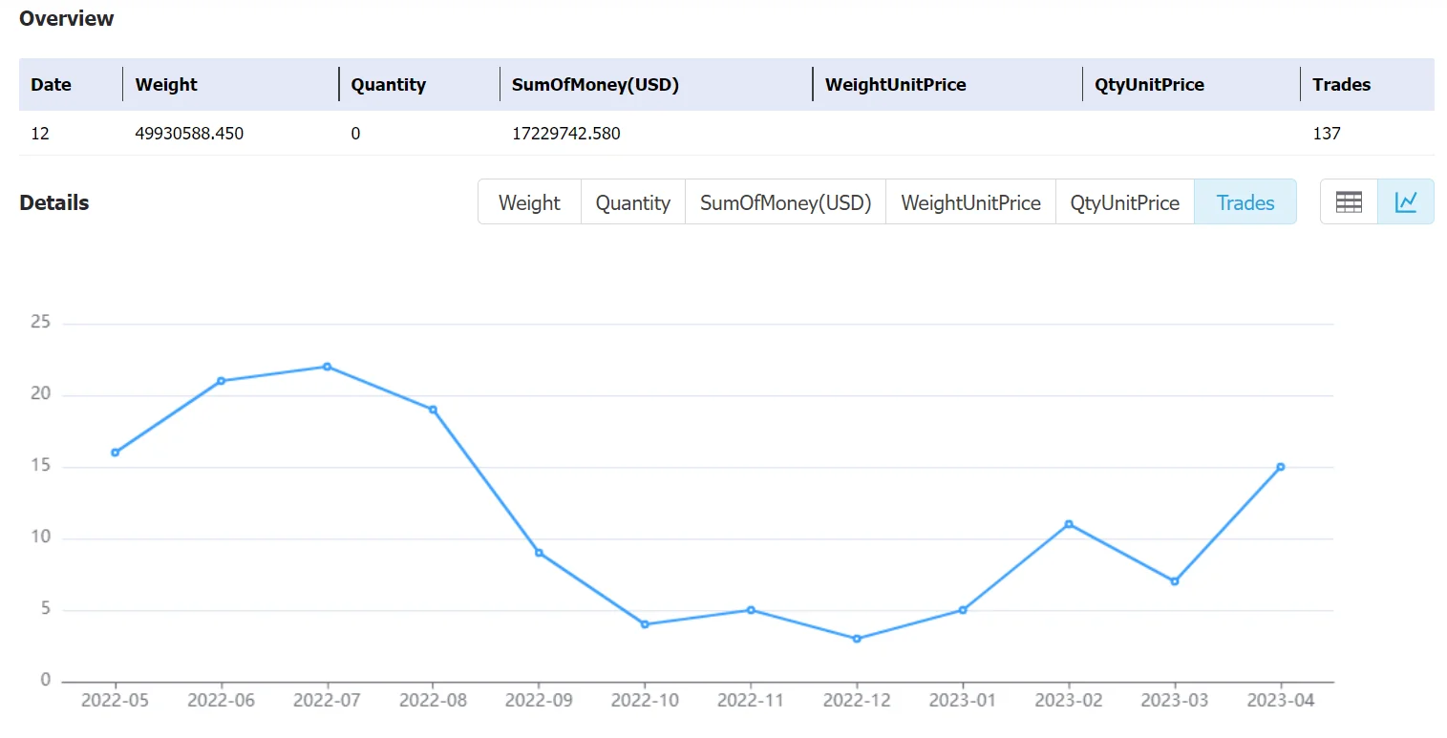Click the Quantity column header in Overview
Screen dimensions: 1447x738
[x=388, y=84]
